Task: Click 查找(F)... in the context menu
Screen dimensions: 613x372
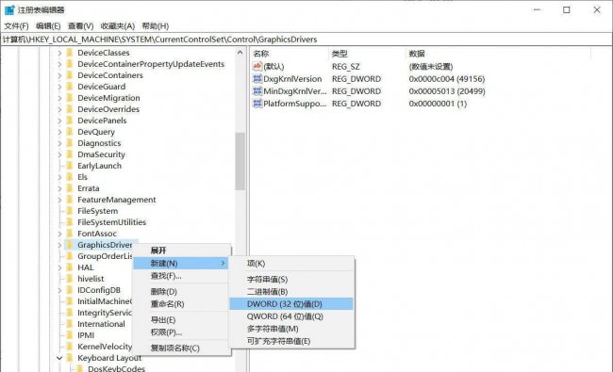Action: 181,276
